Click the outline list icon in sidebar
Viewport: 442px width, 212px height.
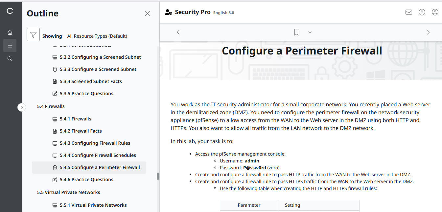pyautogui.click(x=10, y=46)
